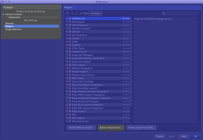Select the Ruby Database Support Integration row
The height and width of the screenshot is (140, 203).
pos(98,92)
